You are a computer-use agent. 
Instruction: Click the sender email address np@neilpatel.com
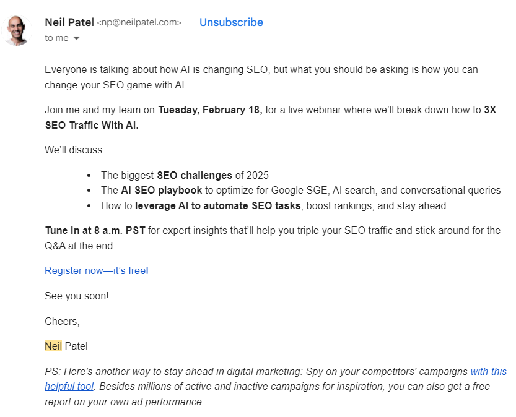pyautogui.click(x=139, y=23)
